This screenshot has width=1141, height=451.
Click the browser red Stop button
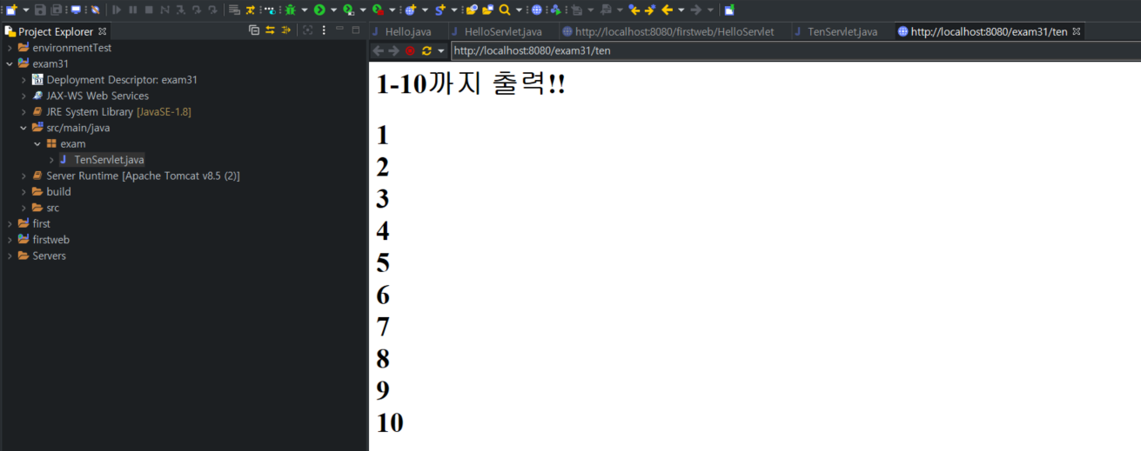pos(410,51)
